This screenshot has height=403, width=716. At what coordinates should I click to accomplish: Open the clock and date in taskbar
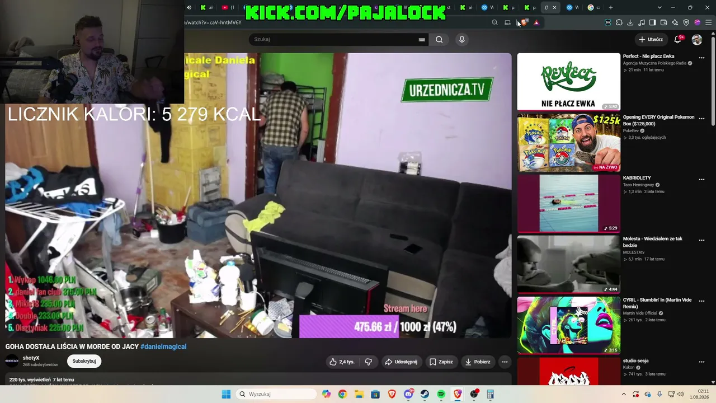[699, 394]
